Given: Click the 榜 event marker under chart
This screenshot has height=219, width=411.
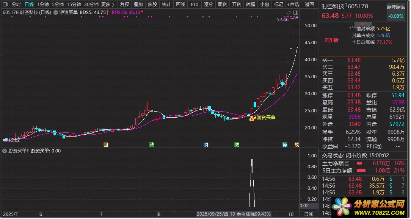Looking at the screenshot, I should pos(297,144).
